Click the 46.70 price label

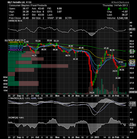[x=112, y=50]
